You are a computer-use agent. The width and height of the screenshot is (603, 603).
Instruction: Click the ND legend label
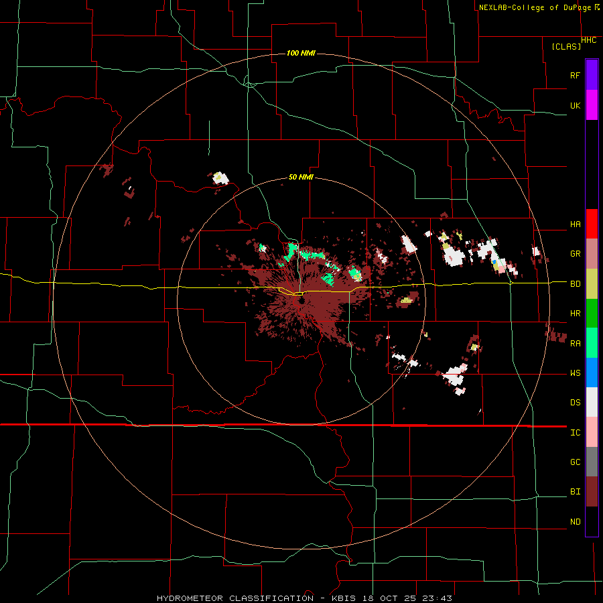575,522
